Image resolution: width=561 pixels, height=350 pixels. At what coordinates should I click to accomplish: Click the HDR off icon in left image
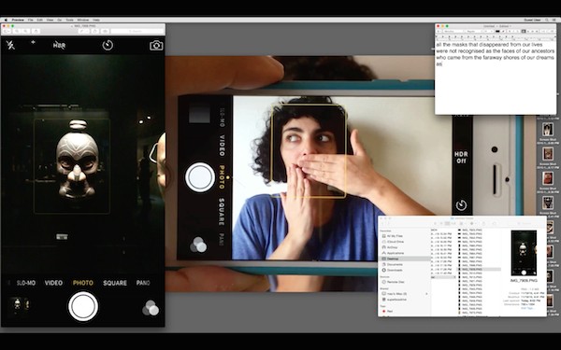60,46
